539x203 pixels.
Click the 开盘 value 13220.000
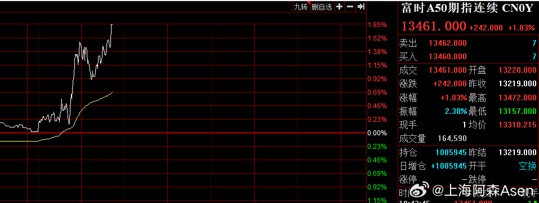[518, 70]
